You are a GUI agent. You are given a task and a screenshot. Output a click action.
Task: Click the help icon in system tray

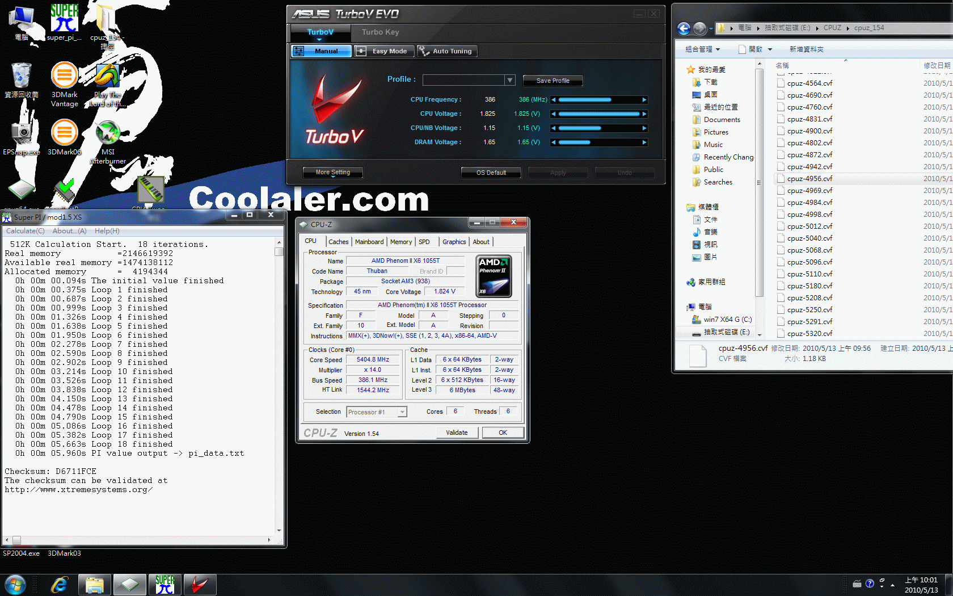pyautogui.click(x=870, y=584)
